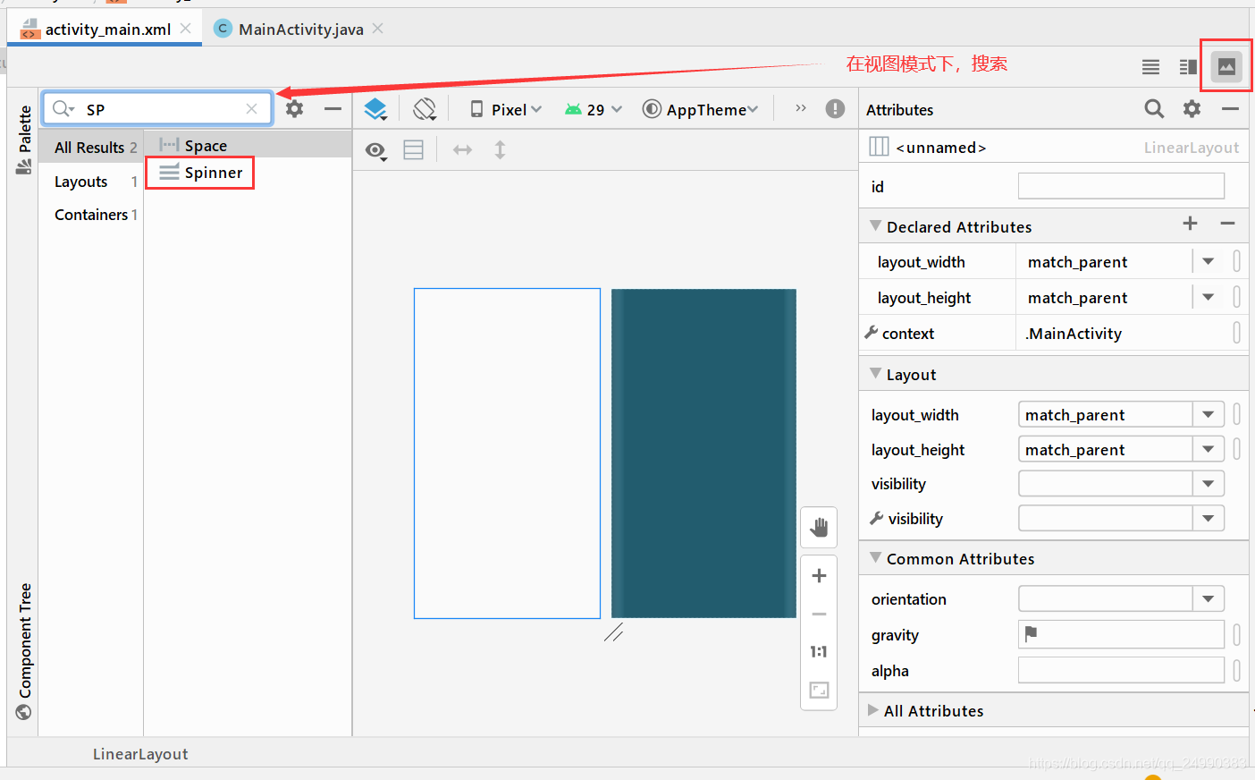Click the alpha input field
The width and height of the screenshot is (1255, 780).
[x=1121, y=670]
